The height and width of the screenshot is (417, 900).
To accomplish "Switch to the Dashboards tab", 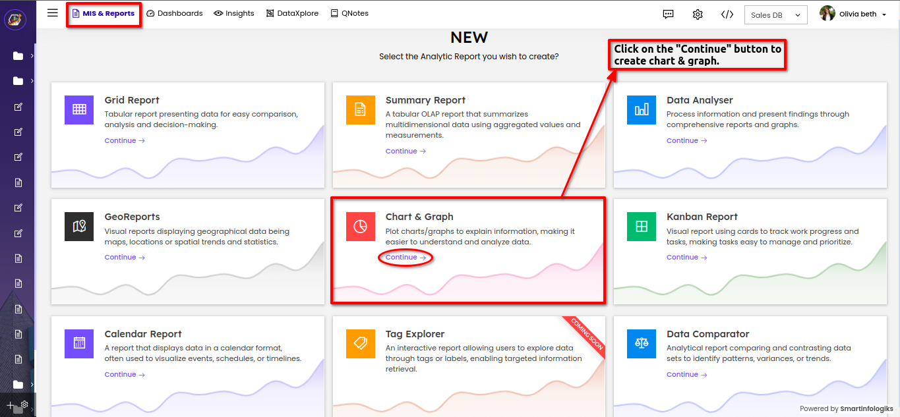I will tap(175, 13).
